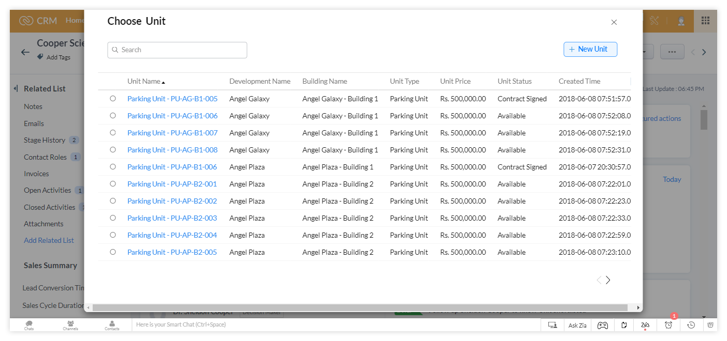Go to next record arrow
727x341 pixels.
pos(704,52)
